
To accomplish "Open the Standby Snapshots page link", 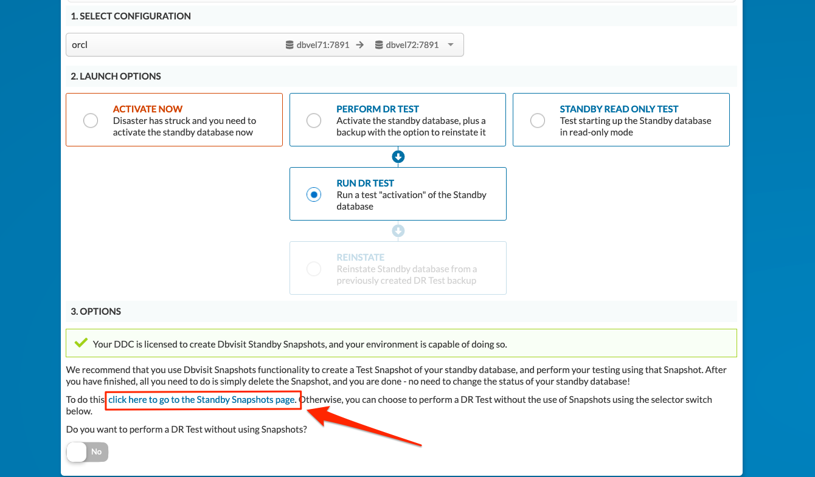I will click(202, 400).
